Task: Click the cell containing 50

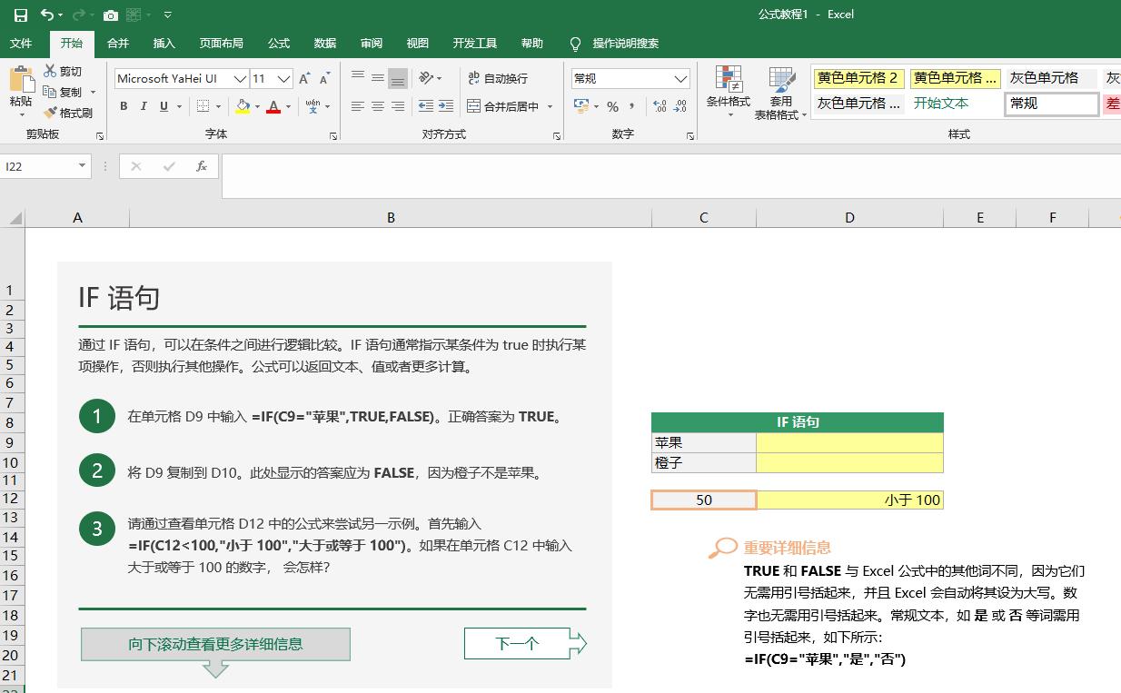Action: coord(703,499)
